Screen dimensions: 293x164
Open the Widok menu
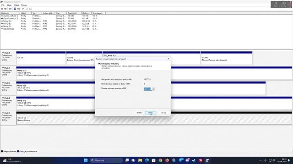coord(16,5)
